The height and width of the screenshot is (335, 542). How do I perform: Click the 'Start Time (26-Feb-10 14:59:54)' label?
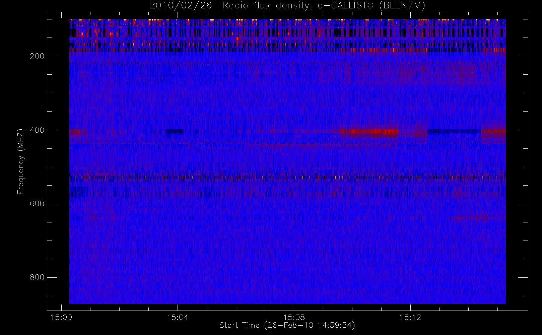pyautogui.click(x=287, y=325)
